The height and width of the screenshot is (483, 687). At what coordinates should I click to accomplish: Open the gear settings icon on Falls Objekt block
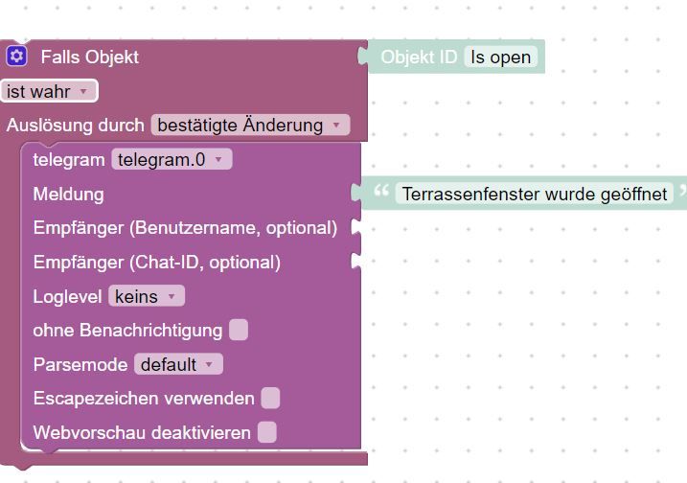[16, 57]
